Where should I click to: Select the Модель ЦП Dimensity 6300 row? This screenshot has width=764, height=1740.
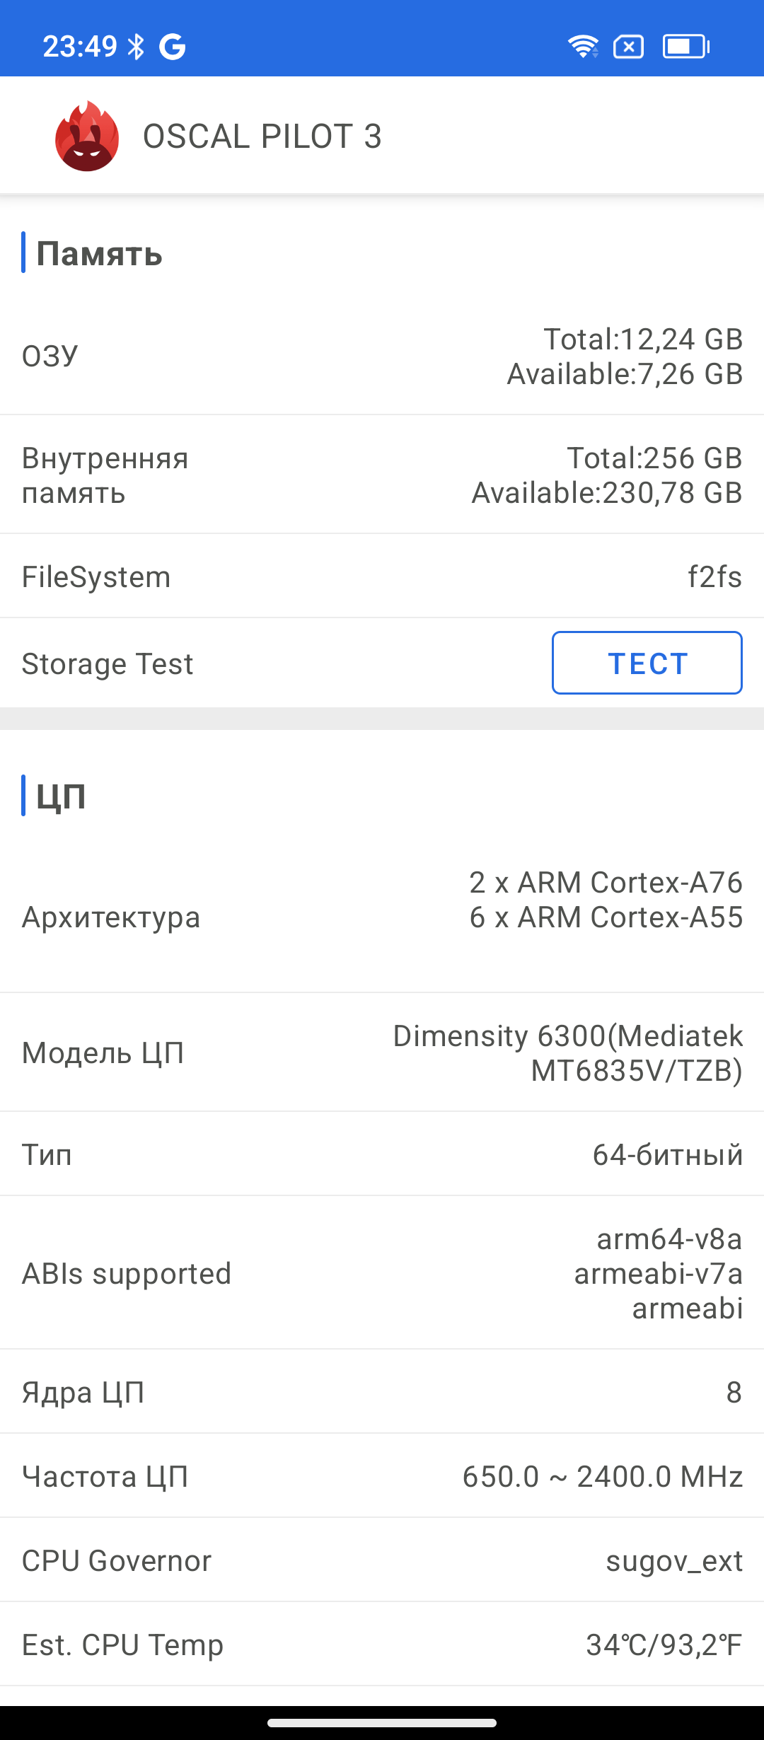[382, 1053]
